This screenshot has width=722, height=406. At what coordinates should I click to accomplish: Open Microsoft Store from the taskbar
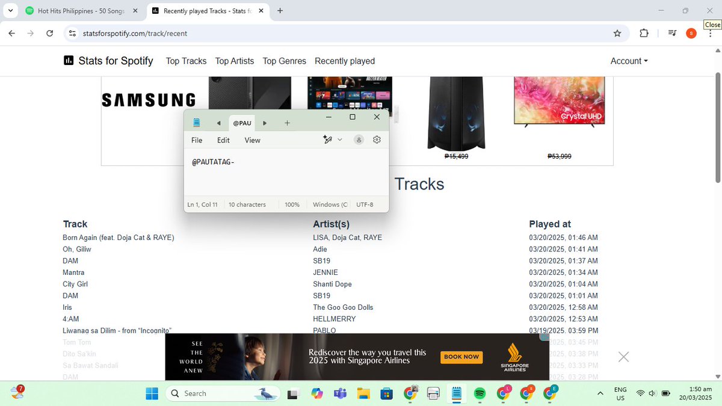coord(386,393)
